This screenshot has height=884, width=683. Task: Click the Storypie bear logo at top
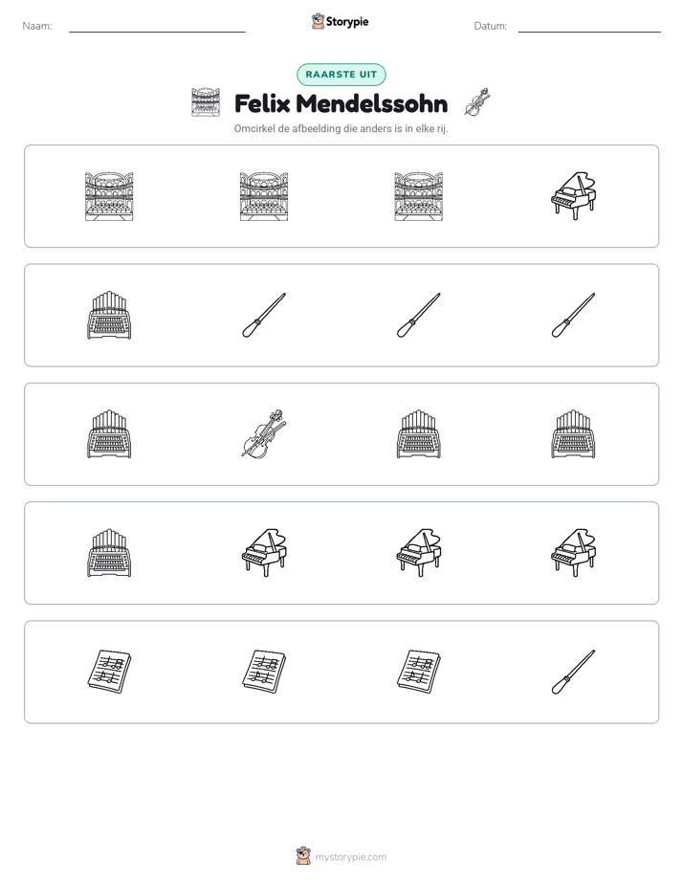pos(318,21)
